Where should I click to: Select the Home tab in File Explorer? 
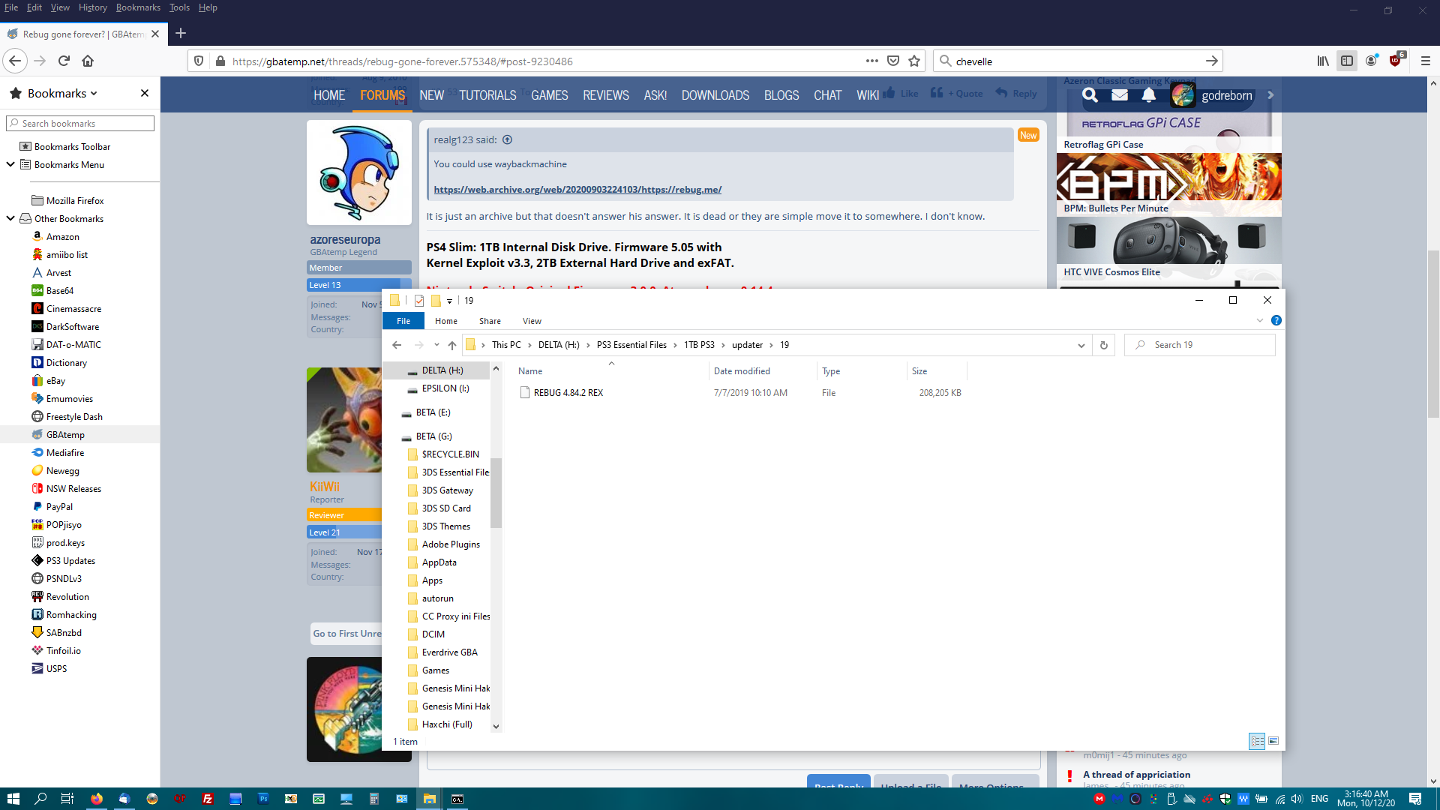coord(446,321)
